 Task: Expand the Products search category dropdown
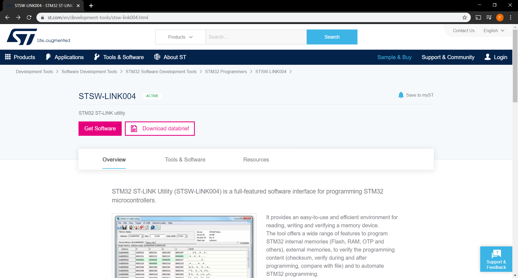click(x=180, y=37)
